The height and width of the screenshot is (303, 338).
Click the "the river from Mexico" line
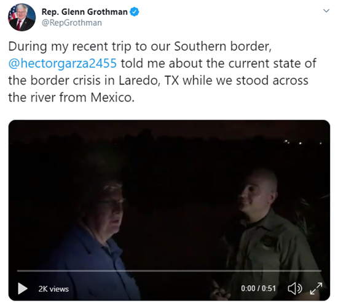pos(71,97)
